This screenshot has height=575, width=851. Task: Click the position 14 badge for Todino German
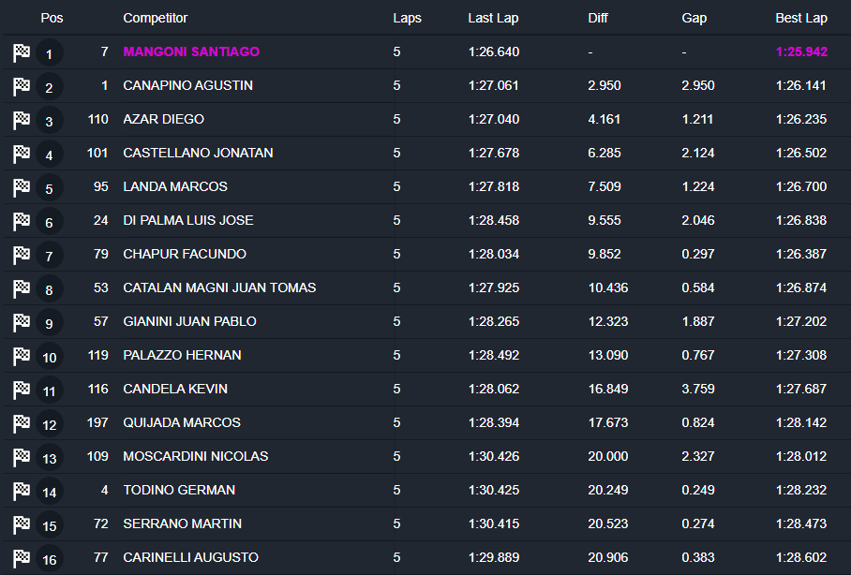tap(50, 492)
